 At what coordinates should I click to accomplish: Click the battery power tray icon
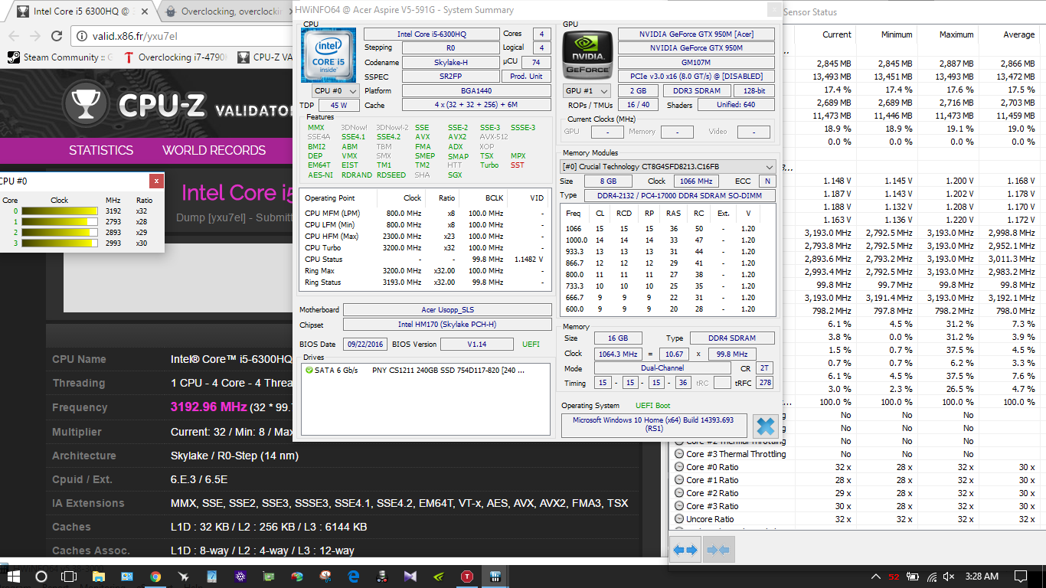click(911, 577)
